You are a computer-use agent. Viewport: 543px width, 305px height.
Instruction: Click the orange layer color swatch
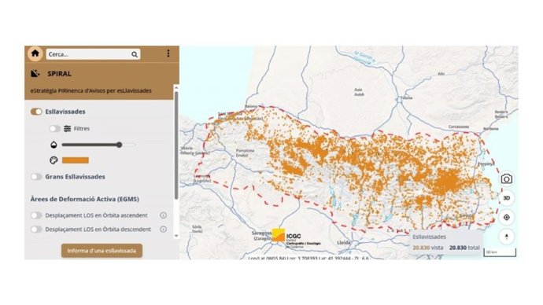[76, 160]
